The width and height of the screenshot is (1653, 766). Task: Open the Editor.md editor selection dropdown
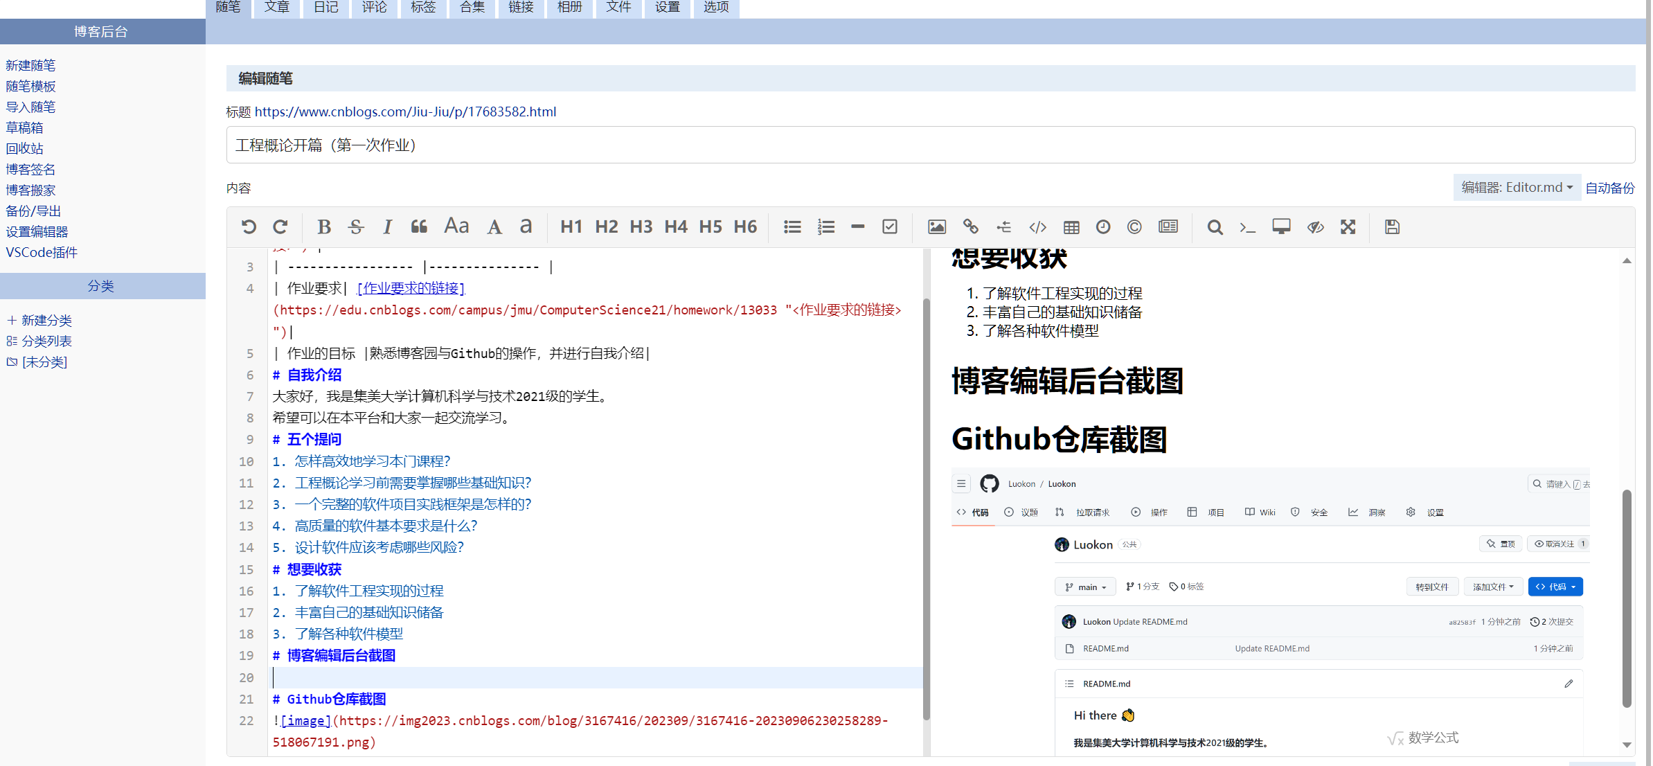click(1517, 188)
